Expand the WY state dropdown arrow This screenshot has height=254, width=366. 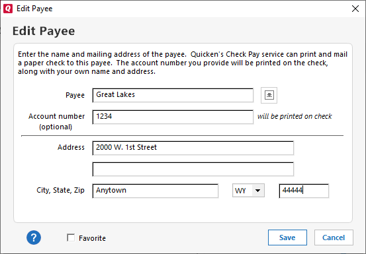[x=258, y=191]
